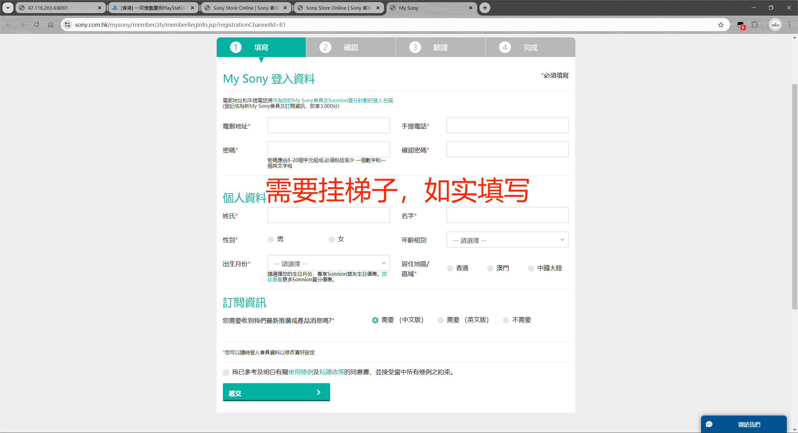Focus the 確認密碼 input field
Viewport: 798px width, 433px height.
[507, 149]
